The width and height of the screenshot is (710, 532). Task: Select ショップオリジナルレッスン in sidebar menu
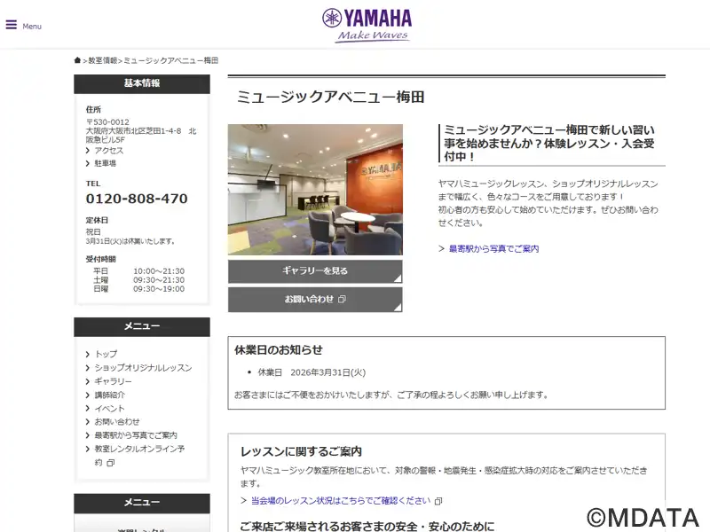pos(143,368)
